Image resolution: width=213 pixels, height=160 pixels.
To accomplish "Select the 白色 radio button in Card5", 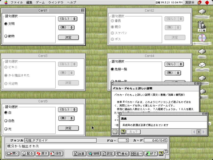I will (x=6, y=121).
